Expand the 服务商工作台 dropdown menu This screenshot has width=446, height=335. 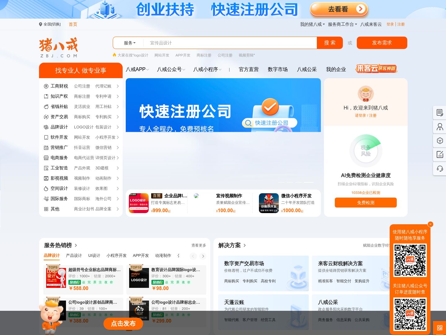pyautogui.click(x=343, y=24)
